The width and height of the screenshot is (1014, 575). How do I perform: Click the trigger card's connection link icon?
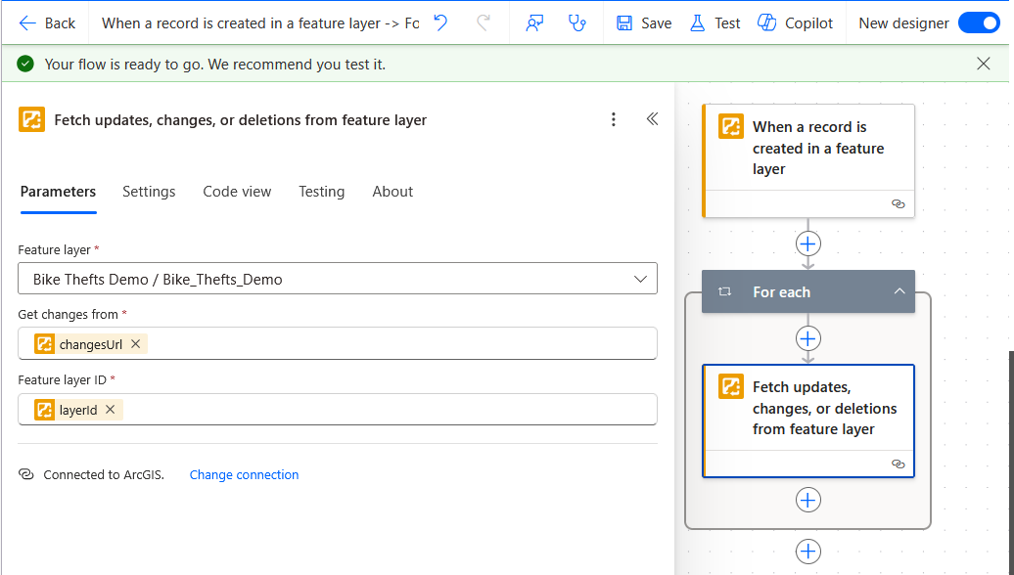[x=899, y=203]
